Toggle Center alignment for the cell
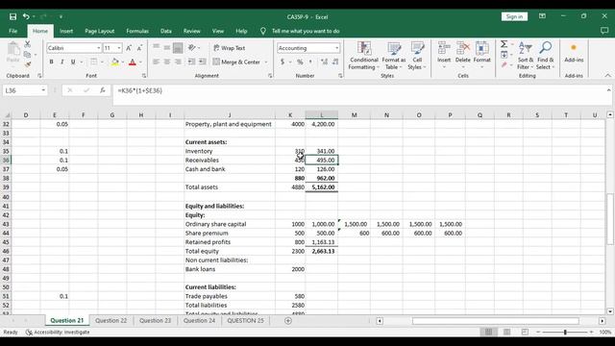 167,62
